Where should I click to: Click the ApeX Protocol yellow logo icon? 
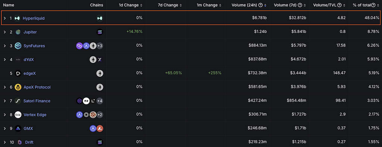(x=18, y=87)
